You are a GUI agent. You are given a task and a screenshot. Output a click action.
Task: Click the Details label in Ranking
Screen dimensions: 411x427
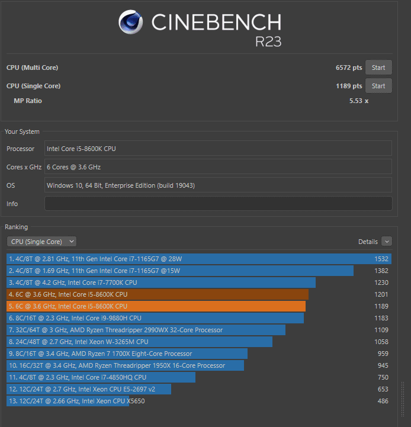click(x=368, y=242)
